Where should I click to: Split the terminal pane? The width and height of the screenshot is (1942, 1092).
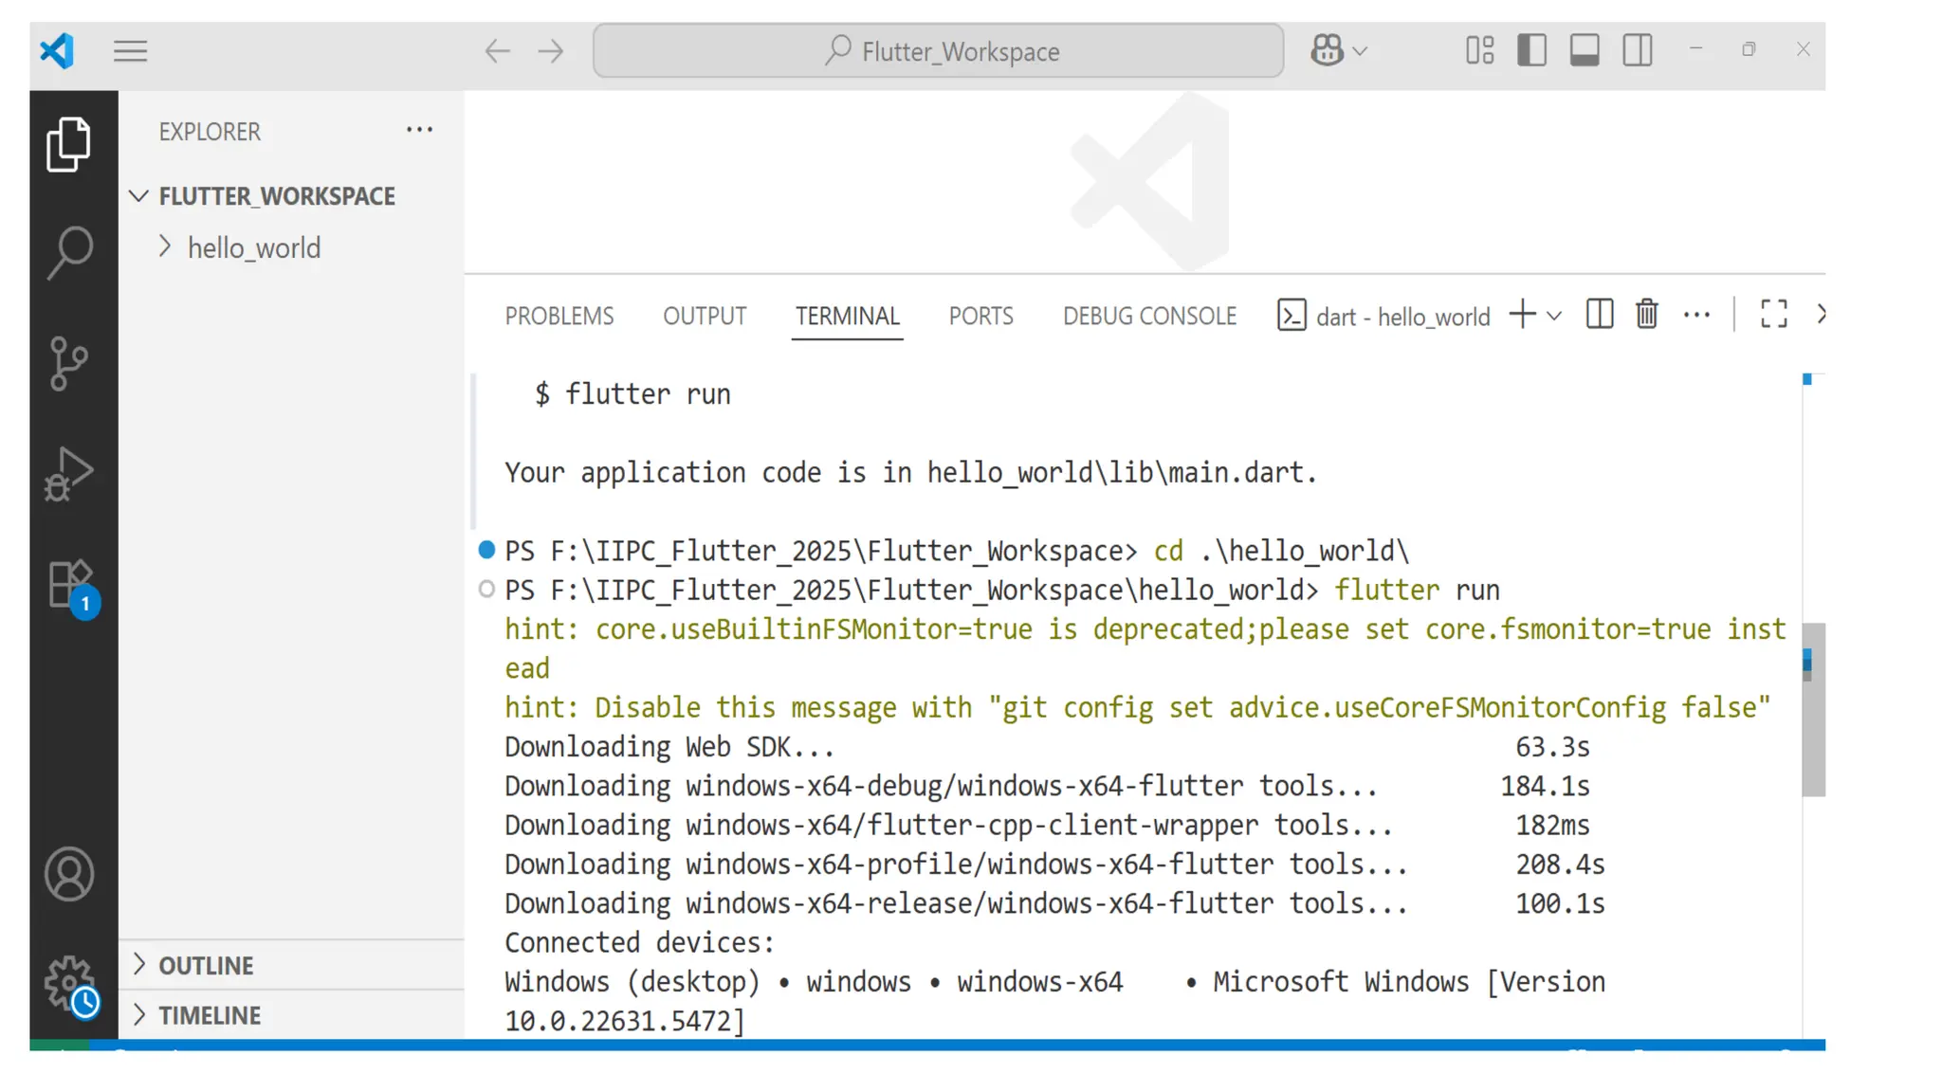coord(1599,314)
